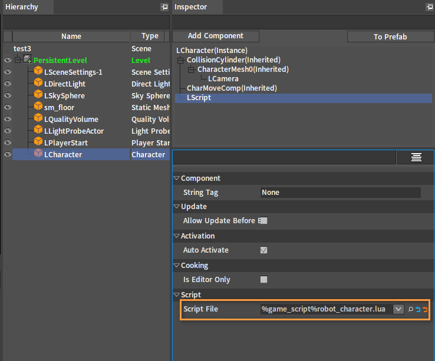This screenshot has height=361, width=435.
Task: Click the LQualityVolume cube icon
Action: 38,118
